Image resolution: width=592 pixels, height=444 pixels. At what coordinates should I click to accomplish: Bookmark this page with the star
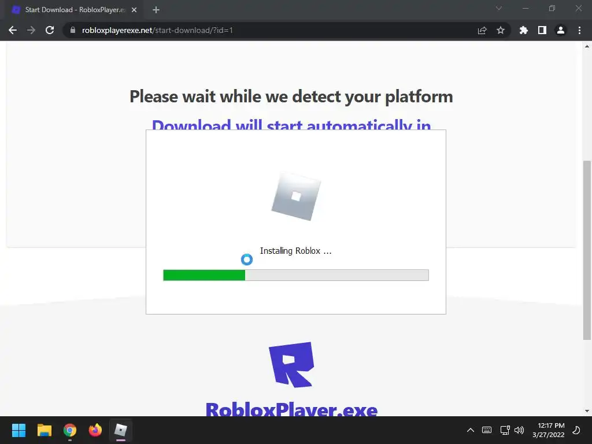coord(501,30)
